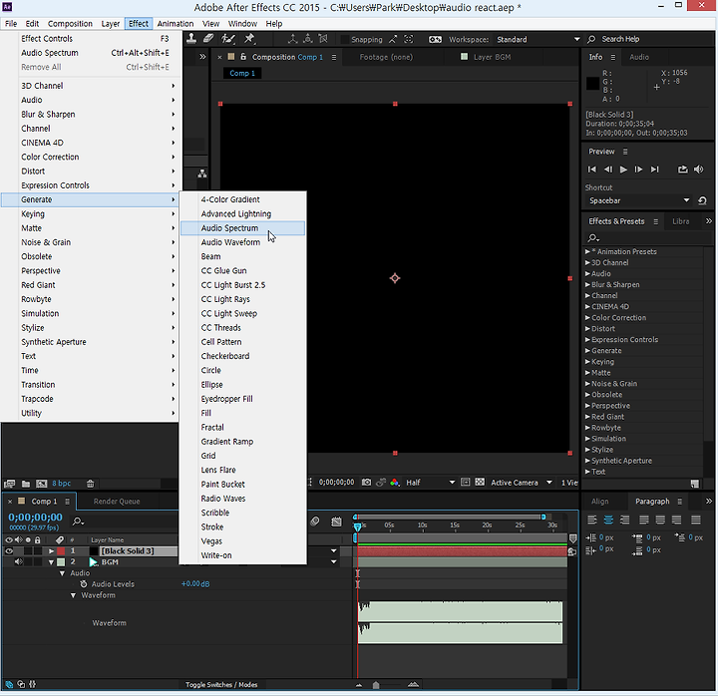The width and height of the screenshot is (718, 696).
Task: Click the justify all paragraph icon
Action: point(696,520)
